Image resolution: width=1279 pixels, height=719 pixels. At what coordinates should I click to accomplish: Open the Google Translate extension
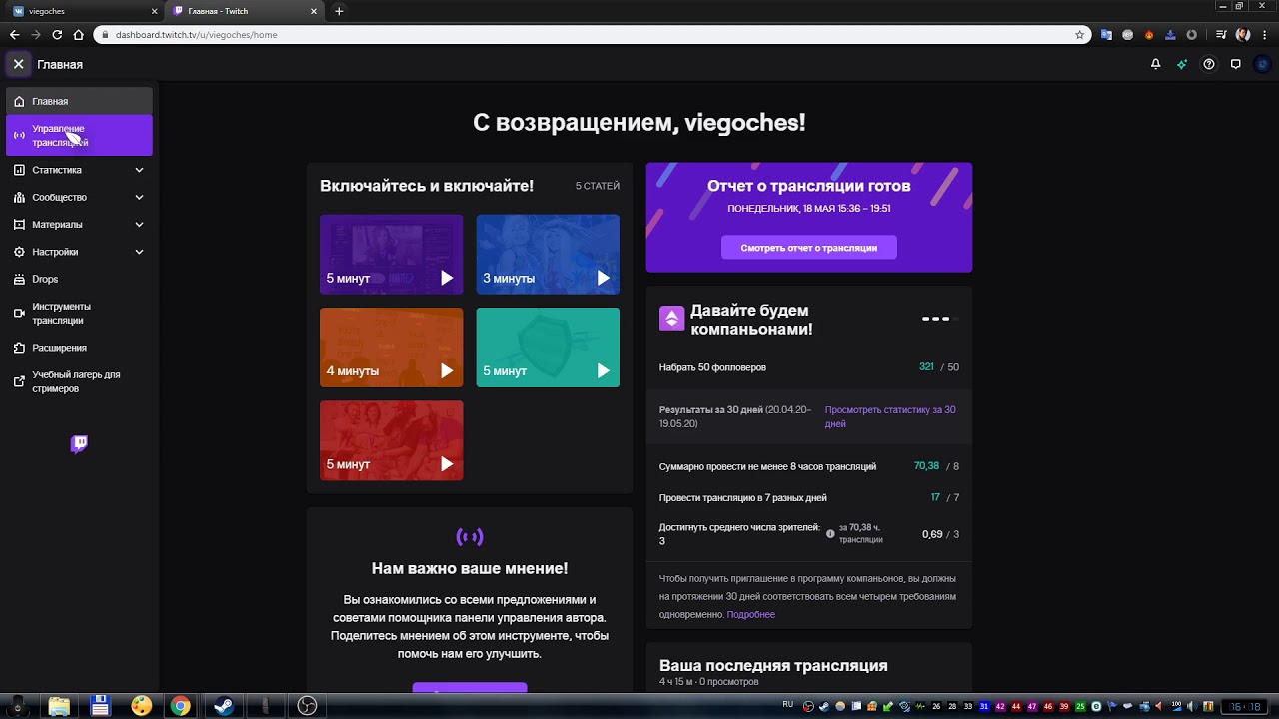(x=1106, y=35)
